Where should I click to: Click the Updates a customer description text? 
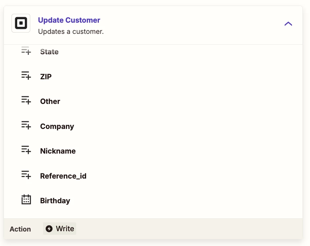[x=71, y=32]
